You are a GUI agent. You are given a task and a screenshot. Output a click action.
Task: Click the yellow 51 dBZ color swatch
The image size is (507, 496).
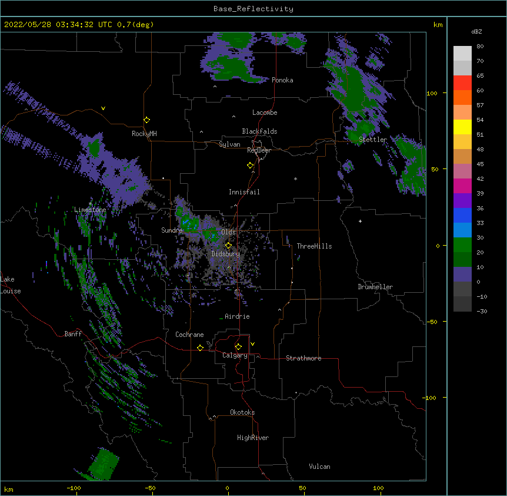tap(462, 127)
